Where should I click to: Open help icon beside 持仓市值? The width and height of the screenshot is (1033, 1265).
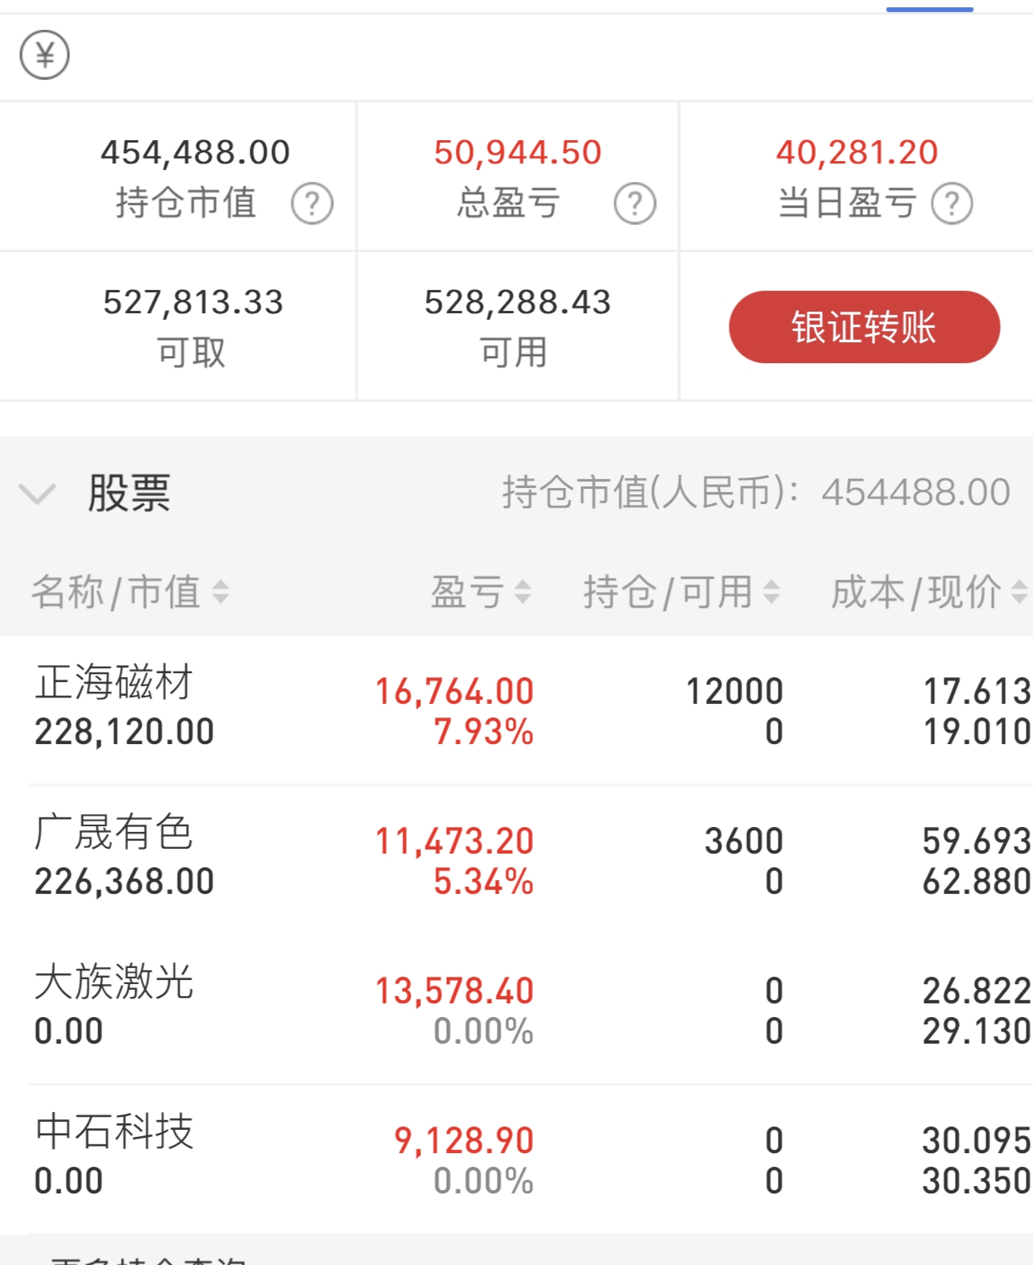point(312,204)
